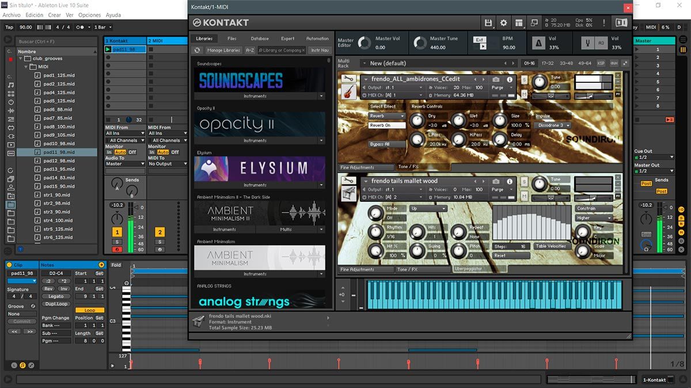This screenshot has height=388, width=691.
Task: Click the refresh icon in Kontakt Libraries
Action: (x=197, y=51)
